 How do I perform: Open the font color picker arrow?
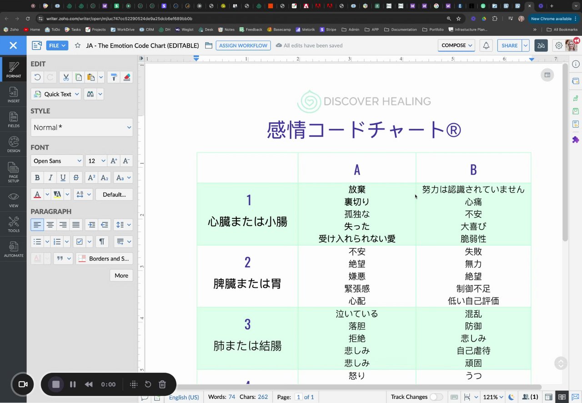coord(47,194)
